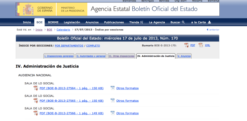The image size is (247, 121).
Task: Click the AUDIENCIA NACIONAL heading text
Action: (35, 75)
